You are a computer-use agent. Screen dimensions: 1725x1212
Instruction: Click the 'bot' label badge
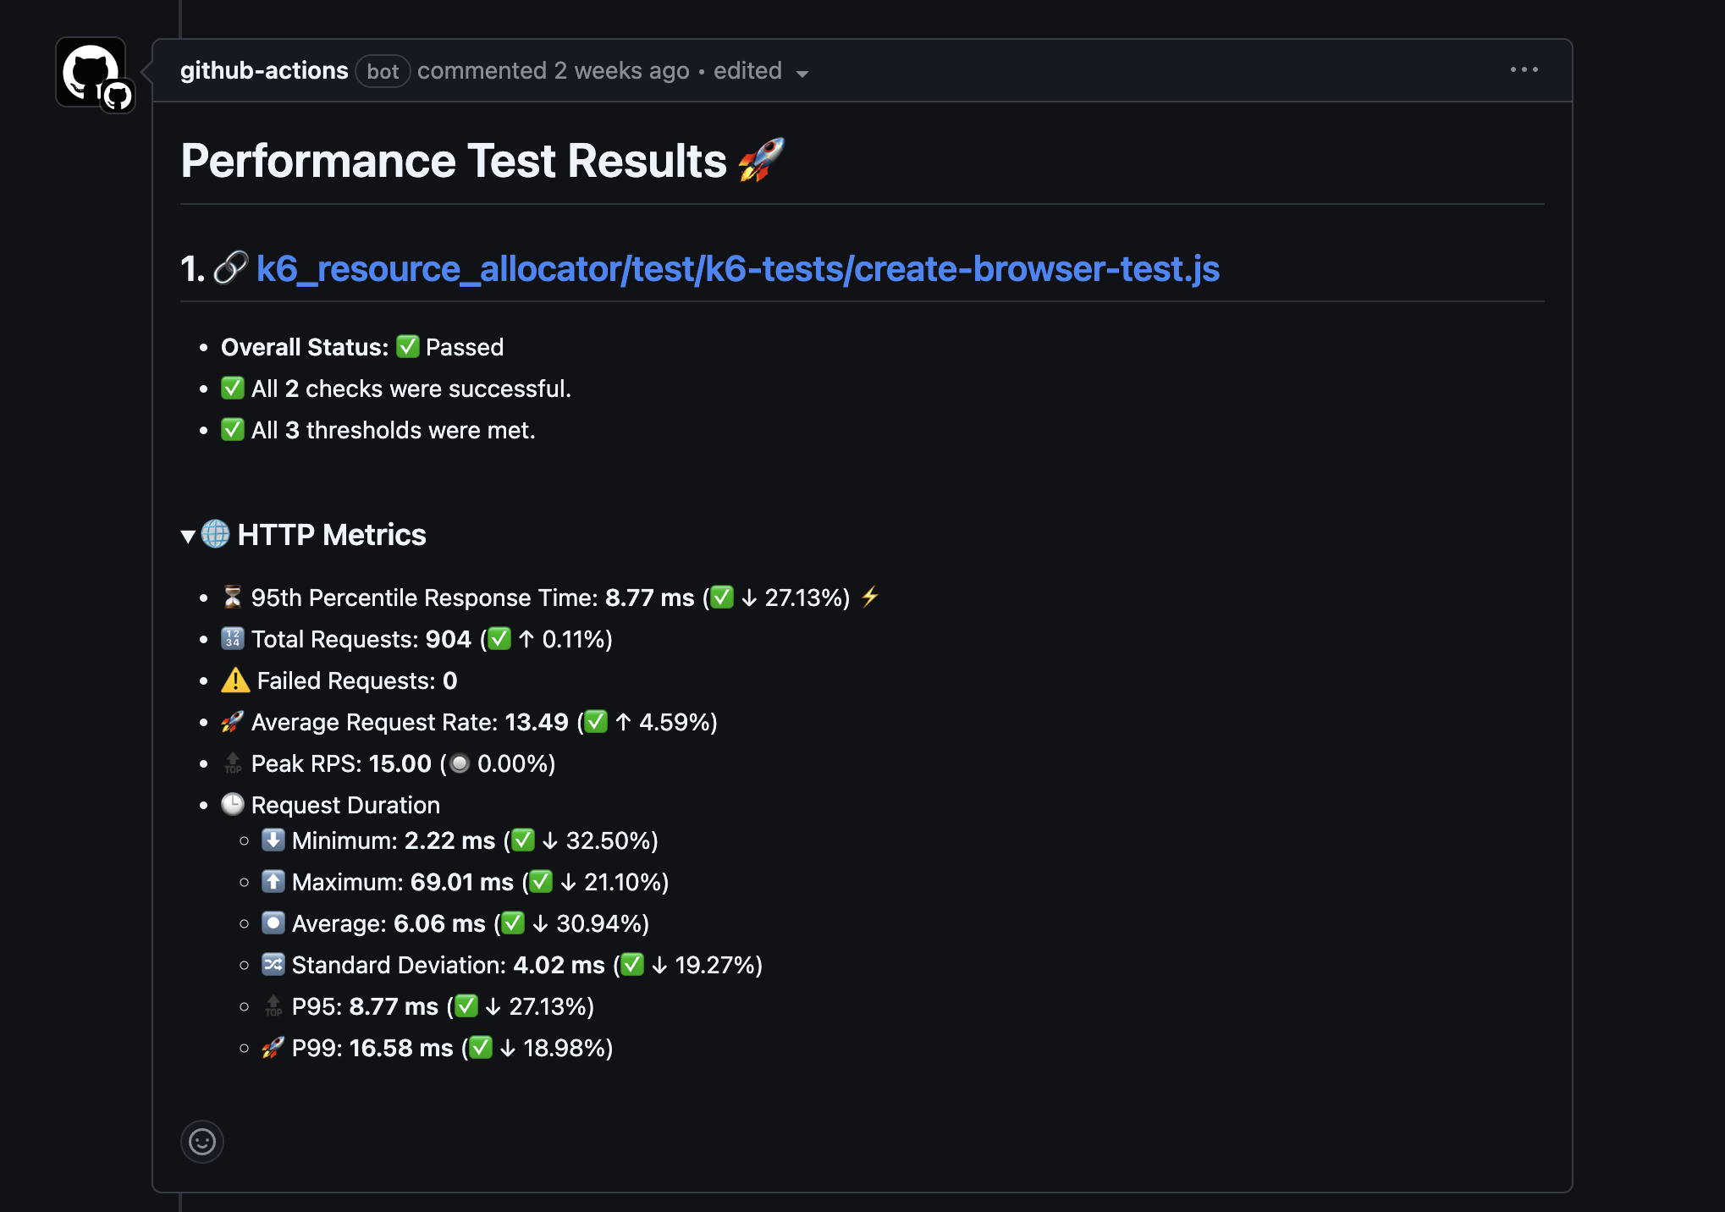click(x=383, y=71)
